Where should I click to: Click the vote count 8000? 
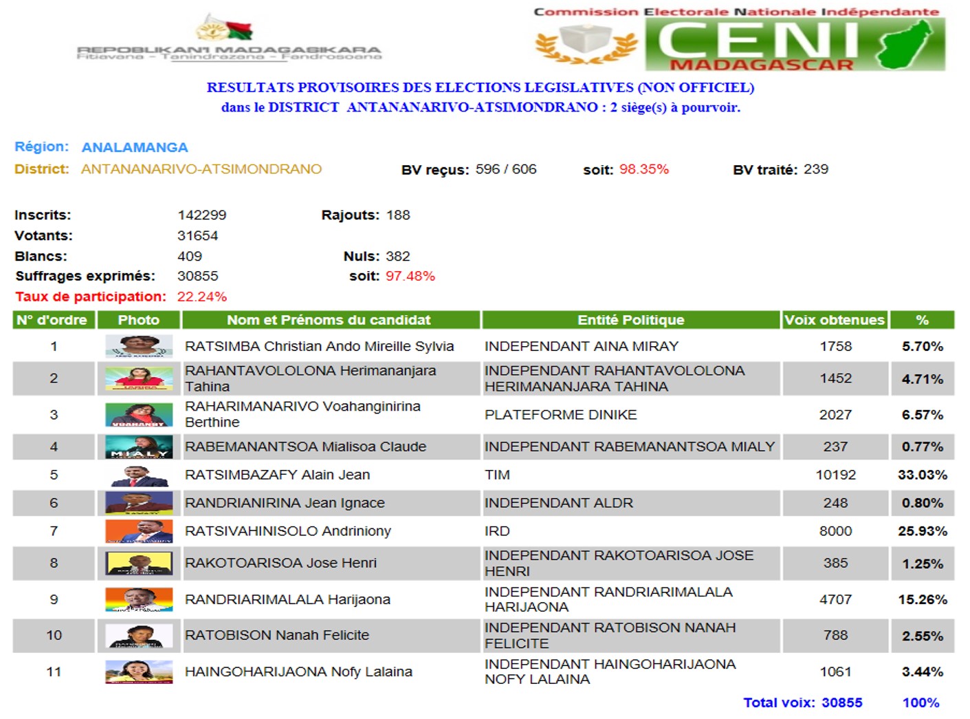pyautogui.click(x=835, y=531)
